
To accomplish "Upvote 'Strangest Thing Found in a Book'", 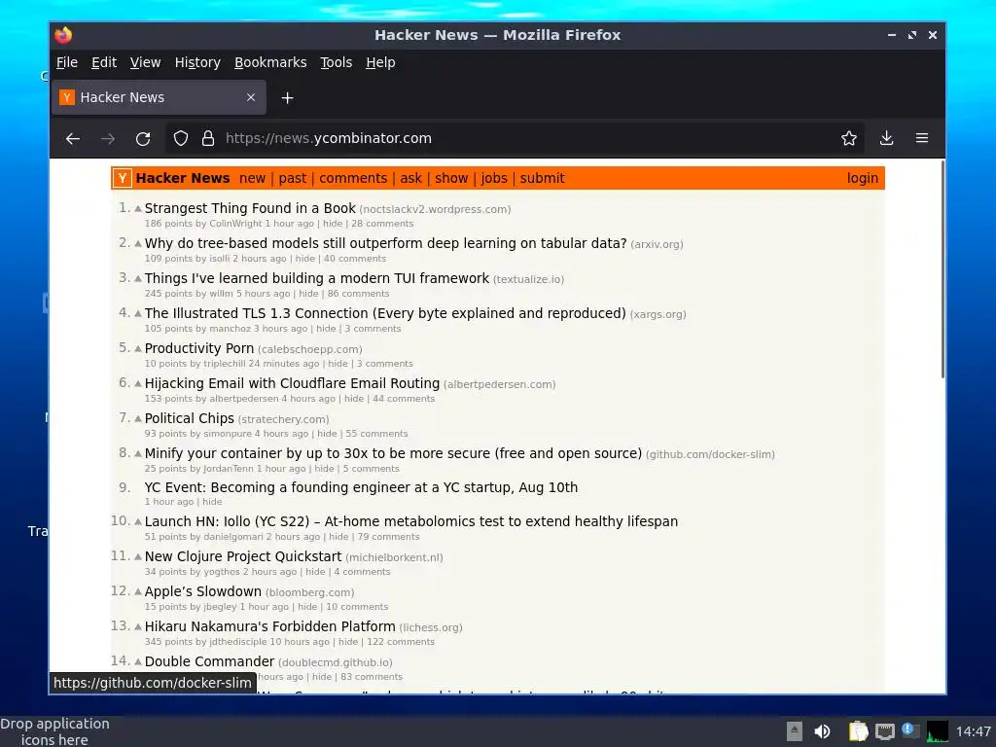I will [x=138, y=208].
